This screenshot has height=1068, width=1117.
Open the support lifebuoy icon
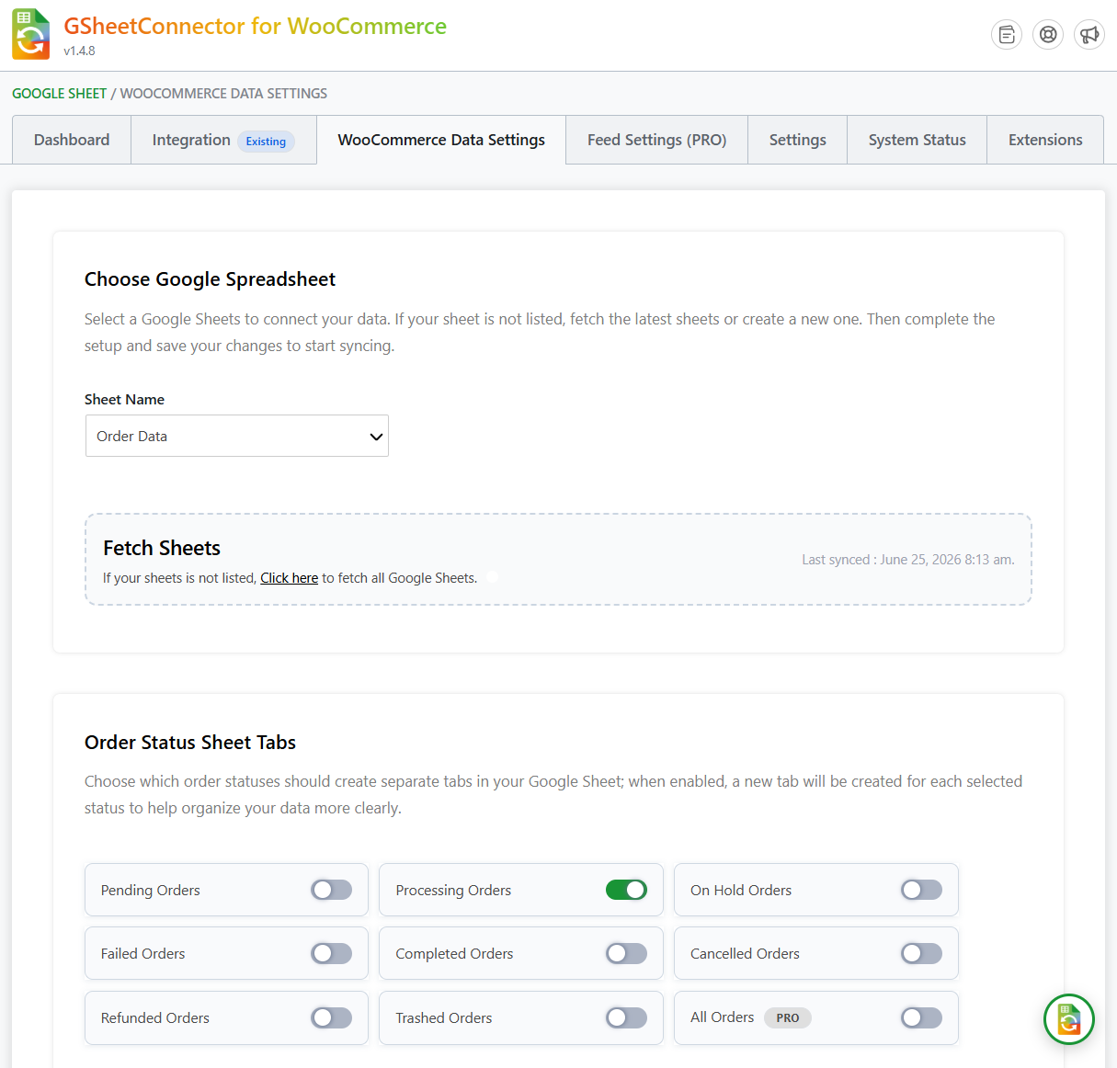[1048, 35]
